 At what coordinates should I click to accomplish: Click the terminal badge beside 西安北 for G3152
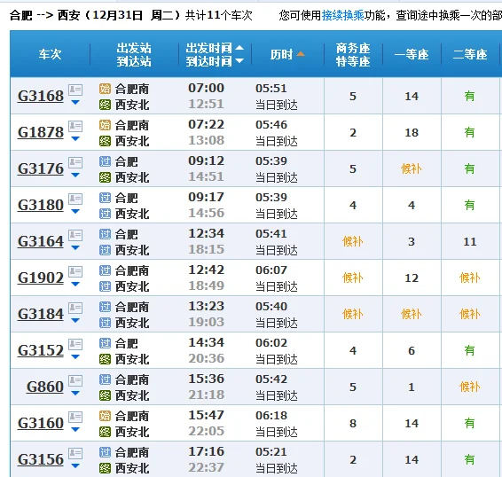point(105,359)
